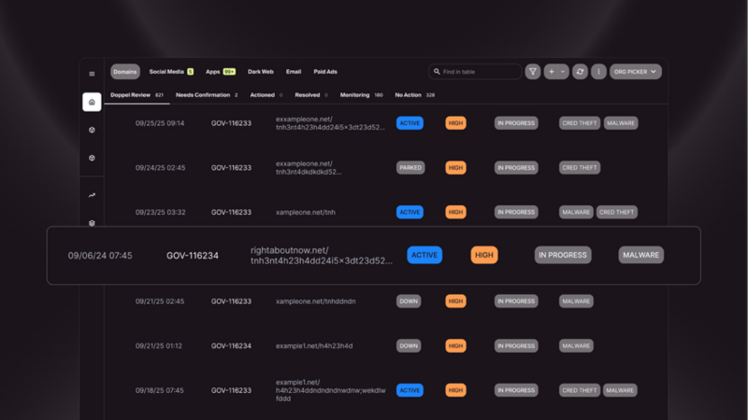The width and height of the screenshot is (748, 420).
Task: Open the three-dot more options menu
Action: pyautogui.click(x=598, y=72)
